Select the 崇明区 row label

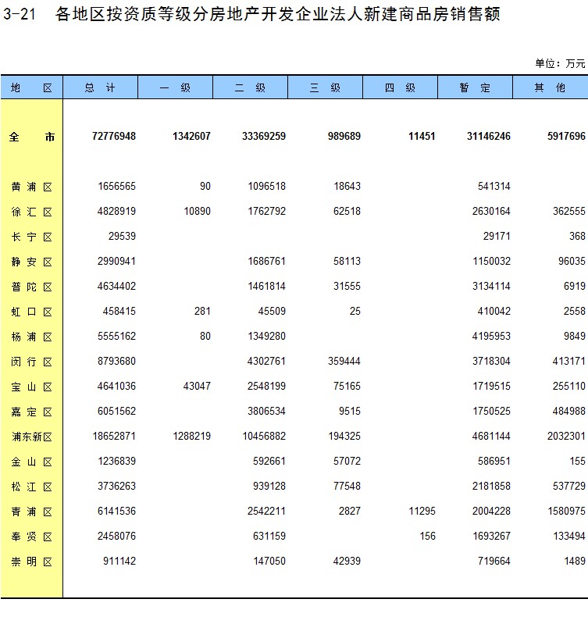pos(31,562)
